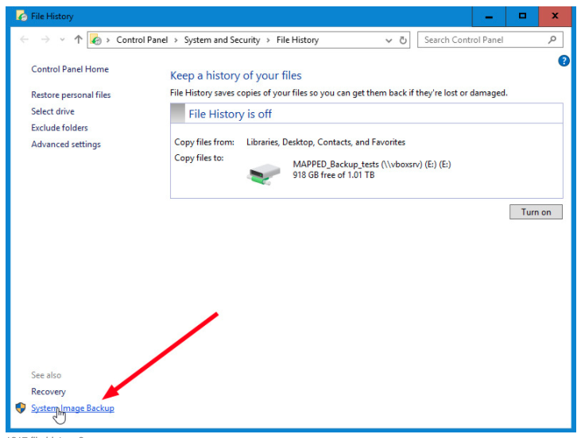Go to Control Panel Home

pos(70,69)
